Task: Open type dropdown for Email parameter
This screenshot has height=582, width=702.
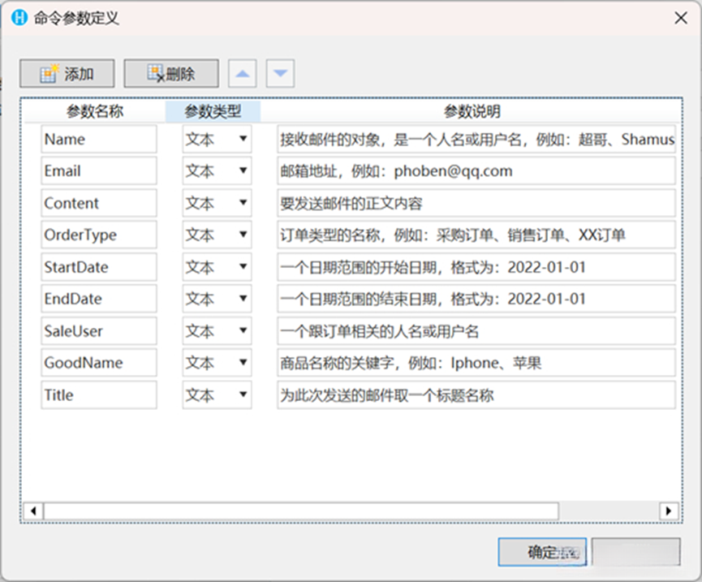Action: (x=217, y=170)
